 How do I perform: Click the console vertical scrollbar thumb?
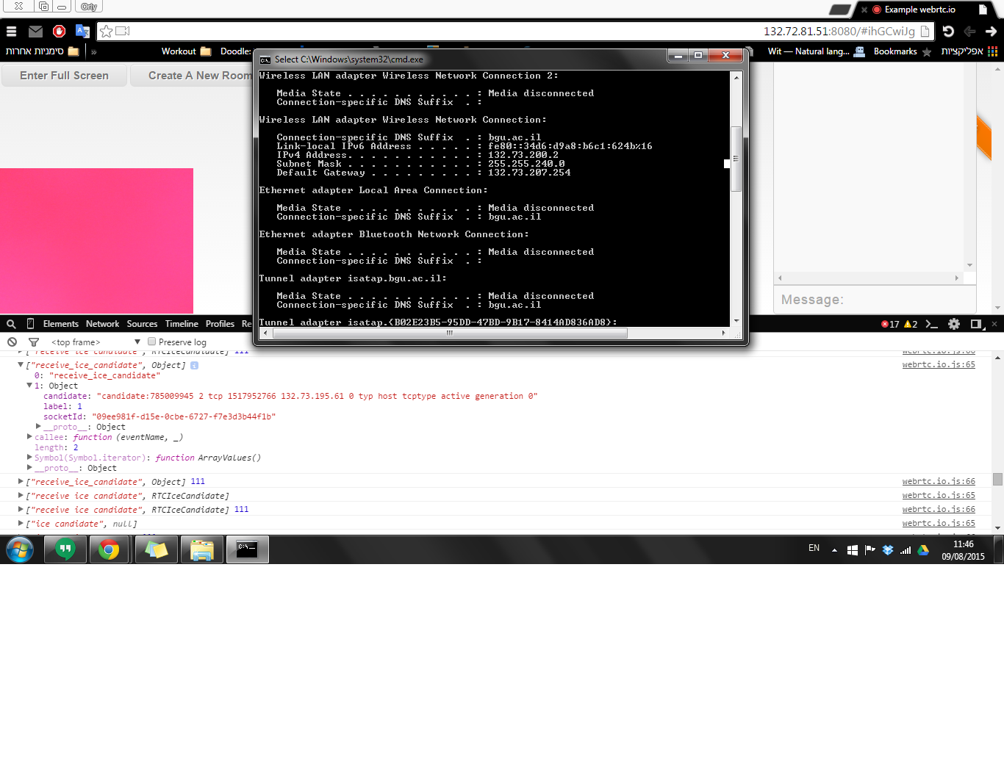[x=997, y=479]
